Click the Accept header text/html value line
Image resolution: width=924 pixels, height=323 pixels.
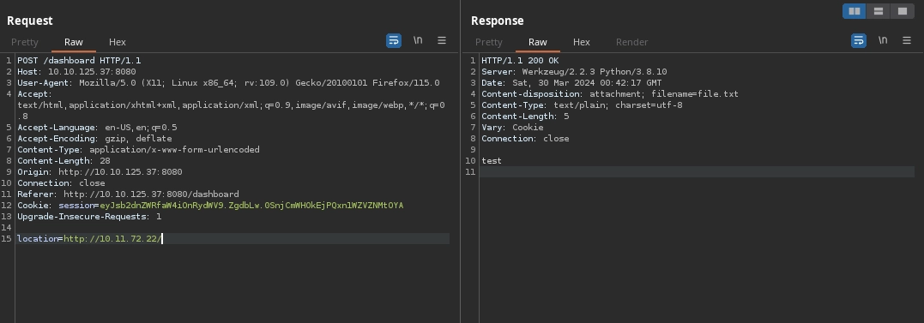231,105
